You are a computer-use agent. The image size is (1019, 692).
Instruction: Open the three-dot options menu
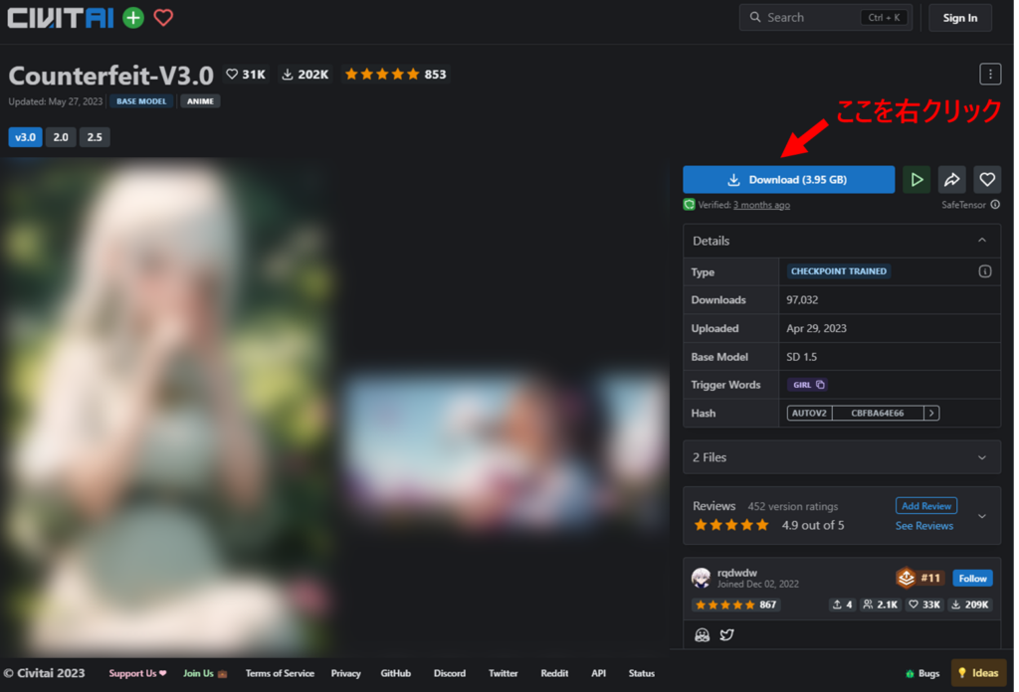989,74
